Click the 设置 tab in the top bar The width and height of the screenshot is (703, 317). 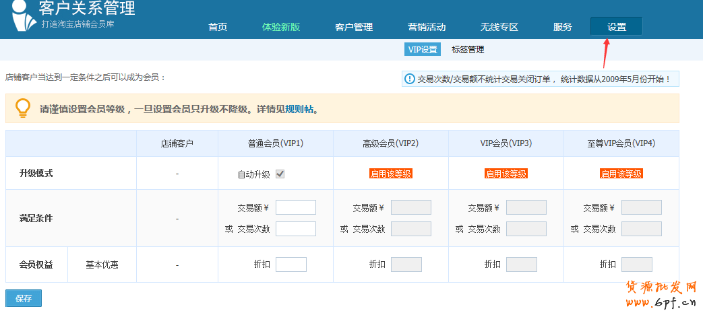coord(616,27)
